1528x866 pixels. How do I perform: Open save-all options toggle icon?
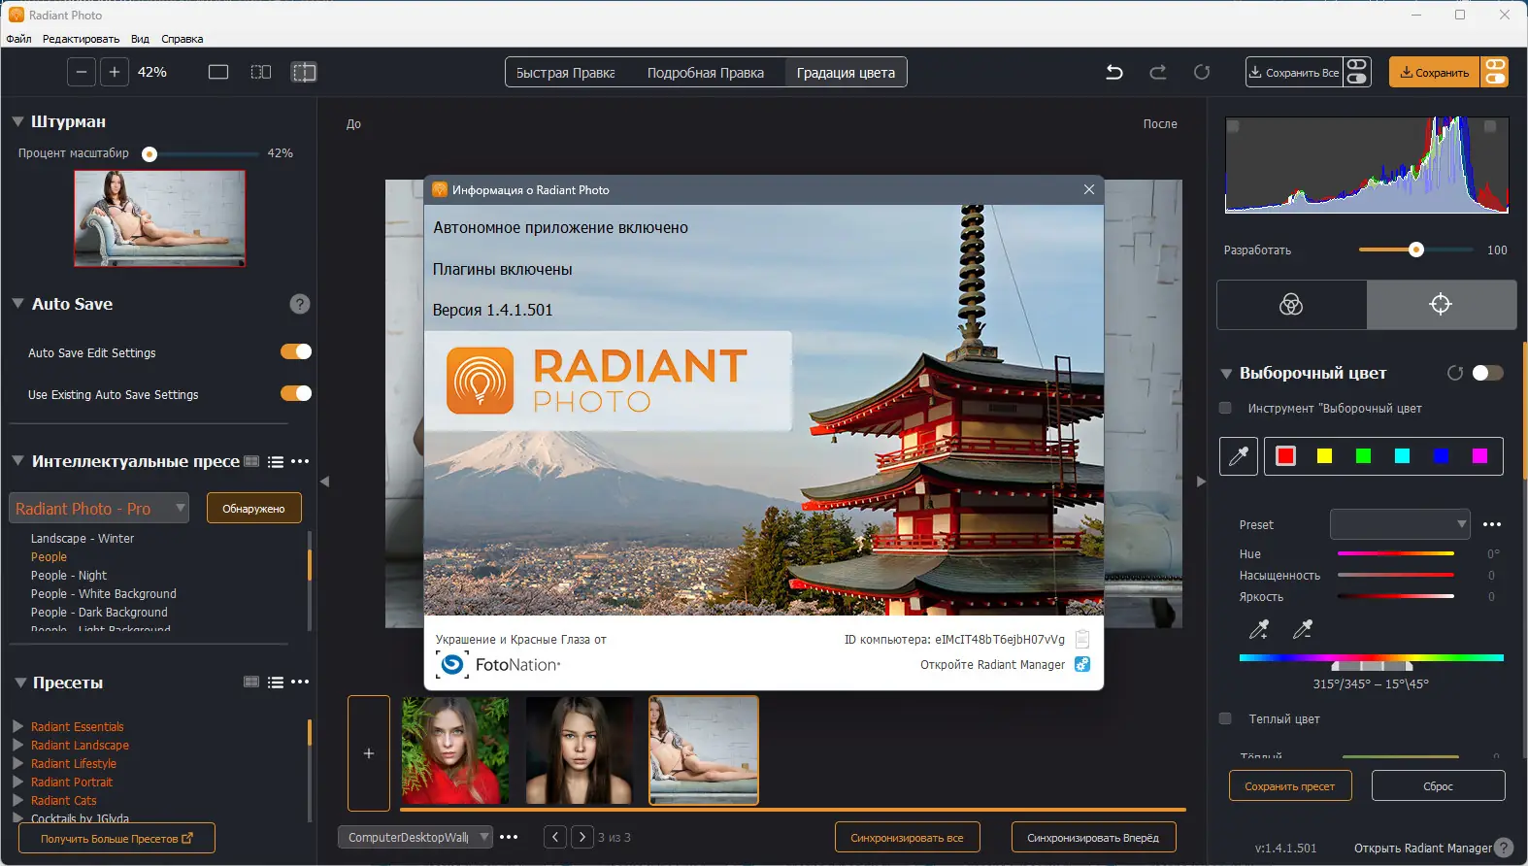(x=1357, y=72)
